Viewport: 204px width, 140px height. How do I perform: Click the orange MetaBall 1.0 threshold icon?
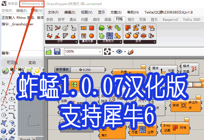pyautogui.click(x=118, y=36)
